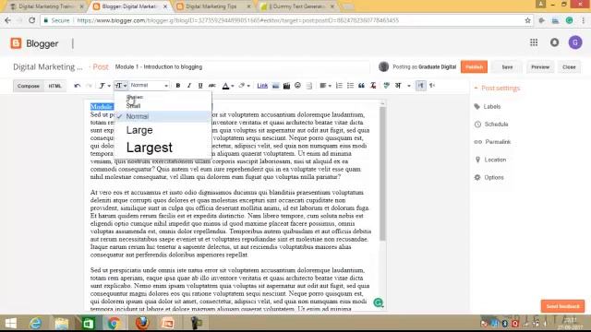The width and height of the screenshot is (591, 332).
Task: Insert jump break icon
Action: coord(309,86)
